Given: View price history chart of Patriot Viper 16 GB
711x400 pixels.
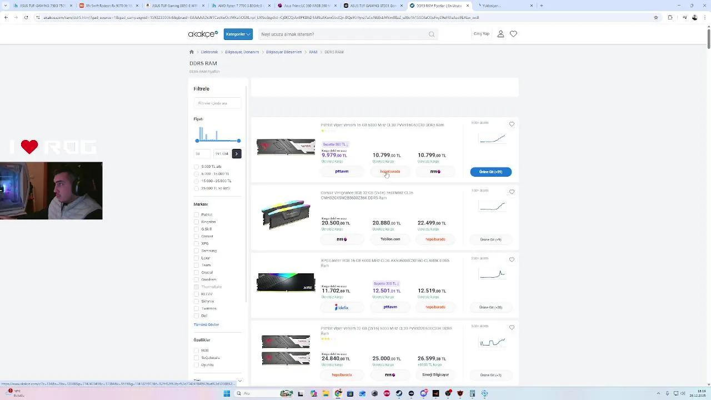Looking at the screenshot, I should coord(492,138).
